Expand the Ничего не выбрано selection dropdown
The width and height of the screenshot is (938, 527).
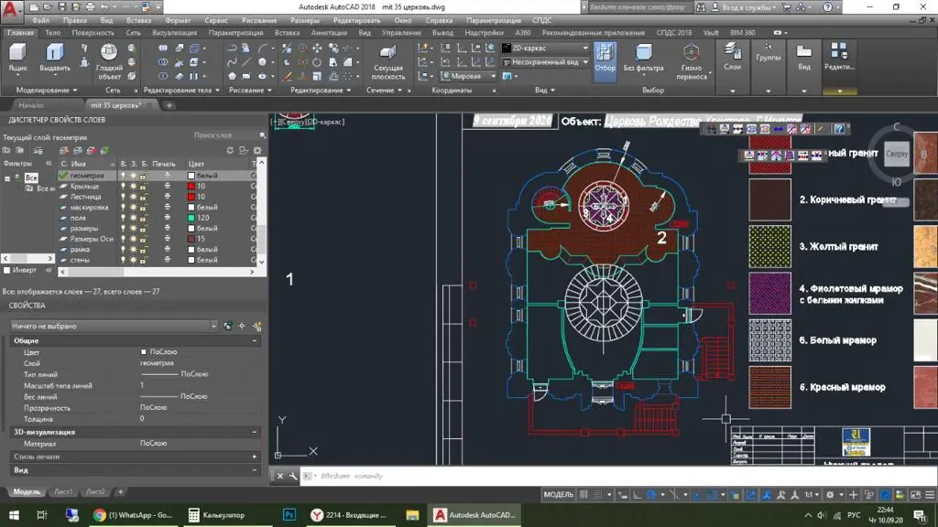point(213,326)
